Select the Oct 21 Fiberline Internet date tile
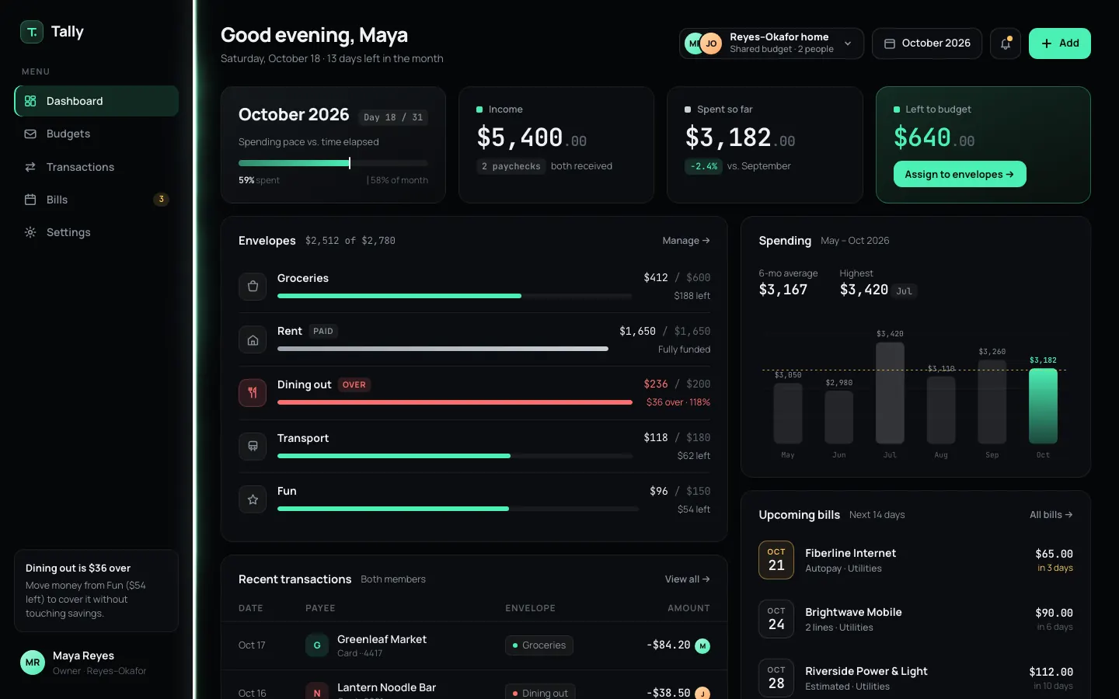Viewport: 1119px width, 699px height. pyautogui.click(x=776, y=560)
